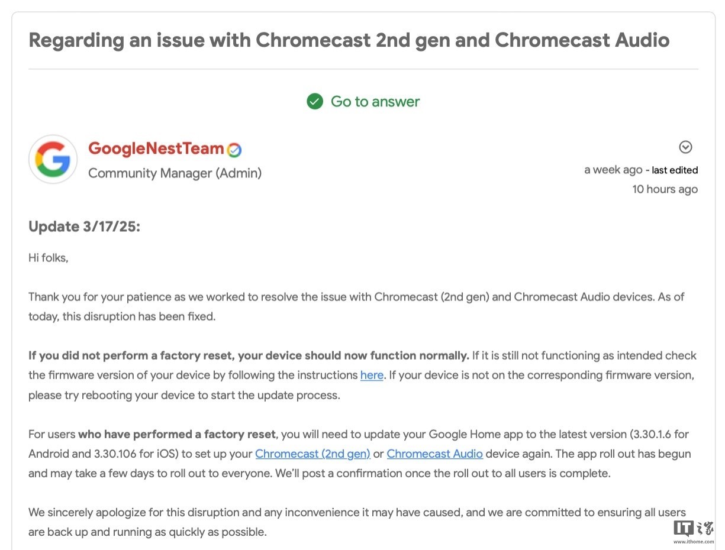Click the green checkmark answer icon
Image resolution: width=725 pixels, height=550 pixels.
(315, 102)
